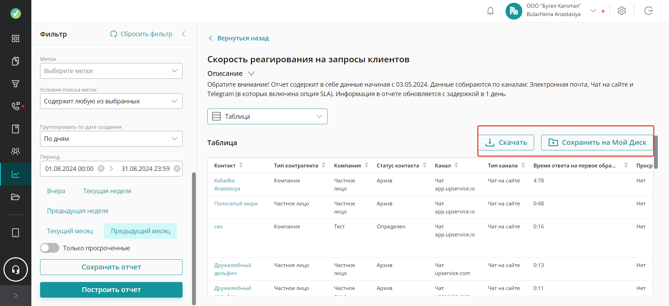Open the clipboard tasks icon in sidebar
The image size is (669, 306).
point(16,61)
